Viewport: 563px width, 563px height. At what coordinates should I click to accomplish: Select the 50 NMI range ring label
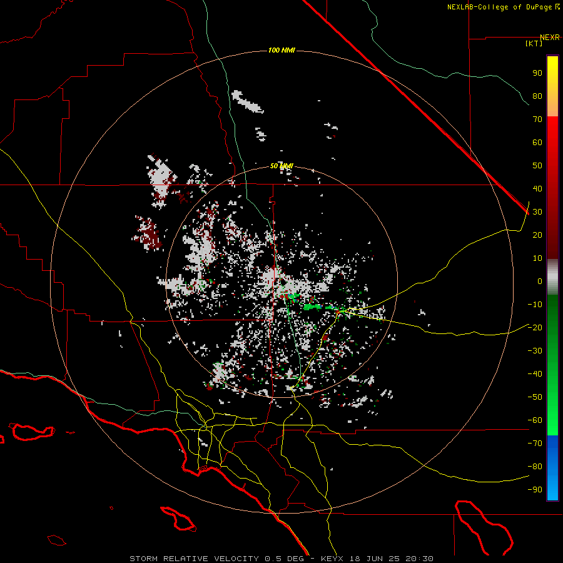point(282,166)
